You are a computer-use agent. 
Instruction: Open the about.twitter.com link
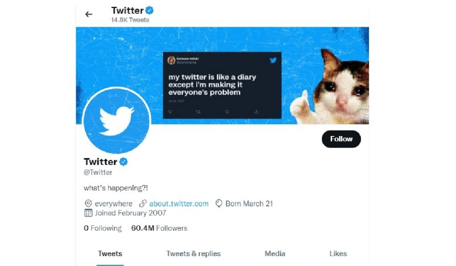point(179,204)
